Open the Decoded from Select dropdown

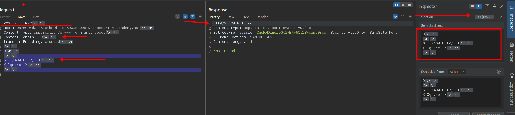(x=457, y=72)
